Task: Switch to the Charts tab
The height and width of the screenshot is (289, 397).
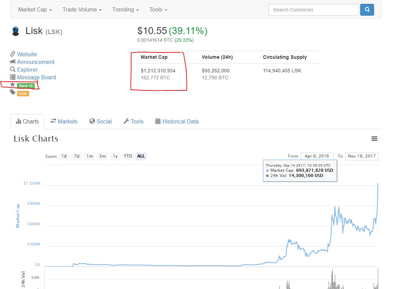Action: click(x=27, y=121)
